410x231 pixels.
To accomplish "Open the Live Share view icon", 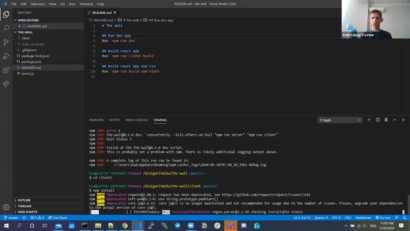I will pyautogui.click(x=6, y=84).
